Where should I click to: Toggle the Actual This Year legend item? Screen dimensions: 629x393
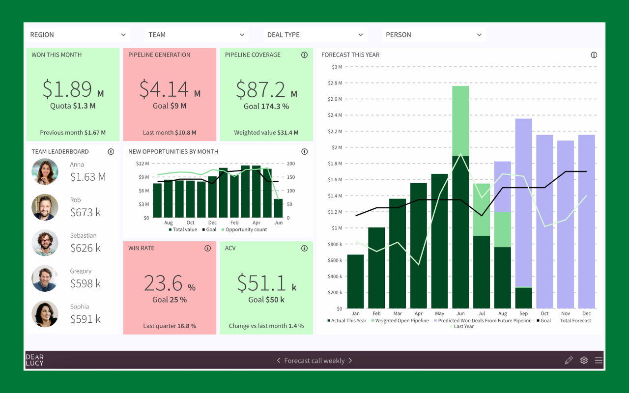pos(346,320)
